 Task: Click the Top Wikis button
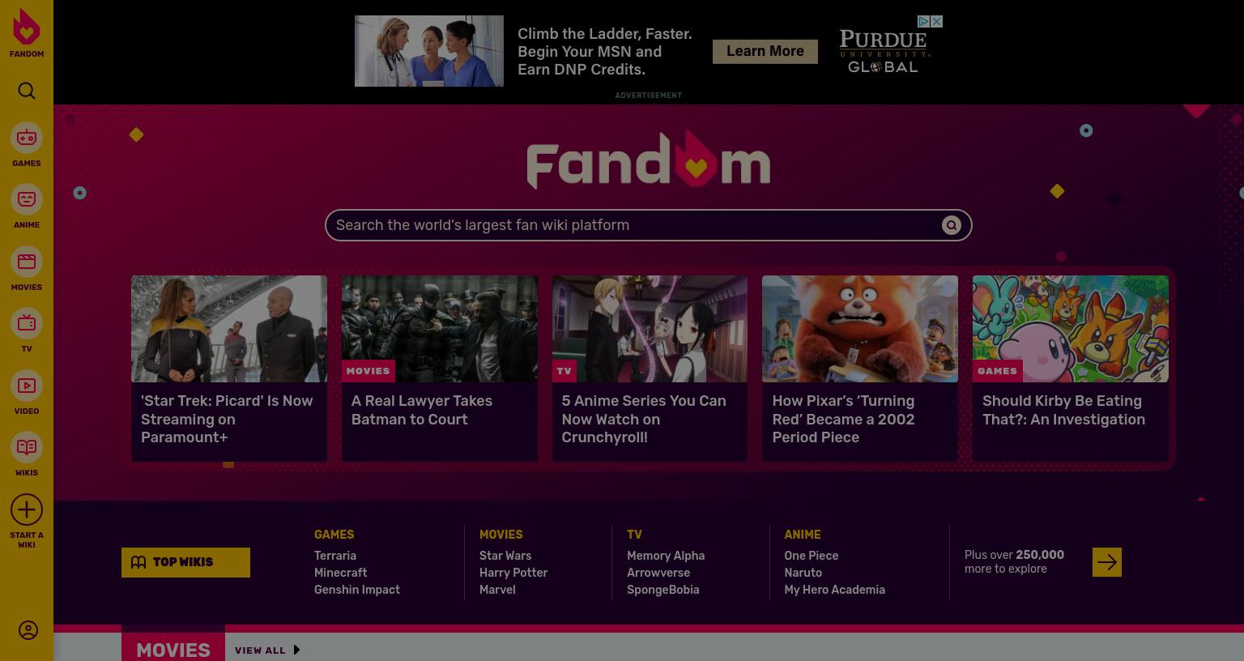click(185, 562)
